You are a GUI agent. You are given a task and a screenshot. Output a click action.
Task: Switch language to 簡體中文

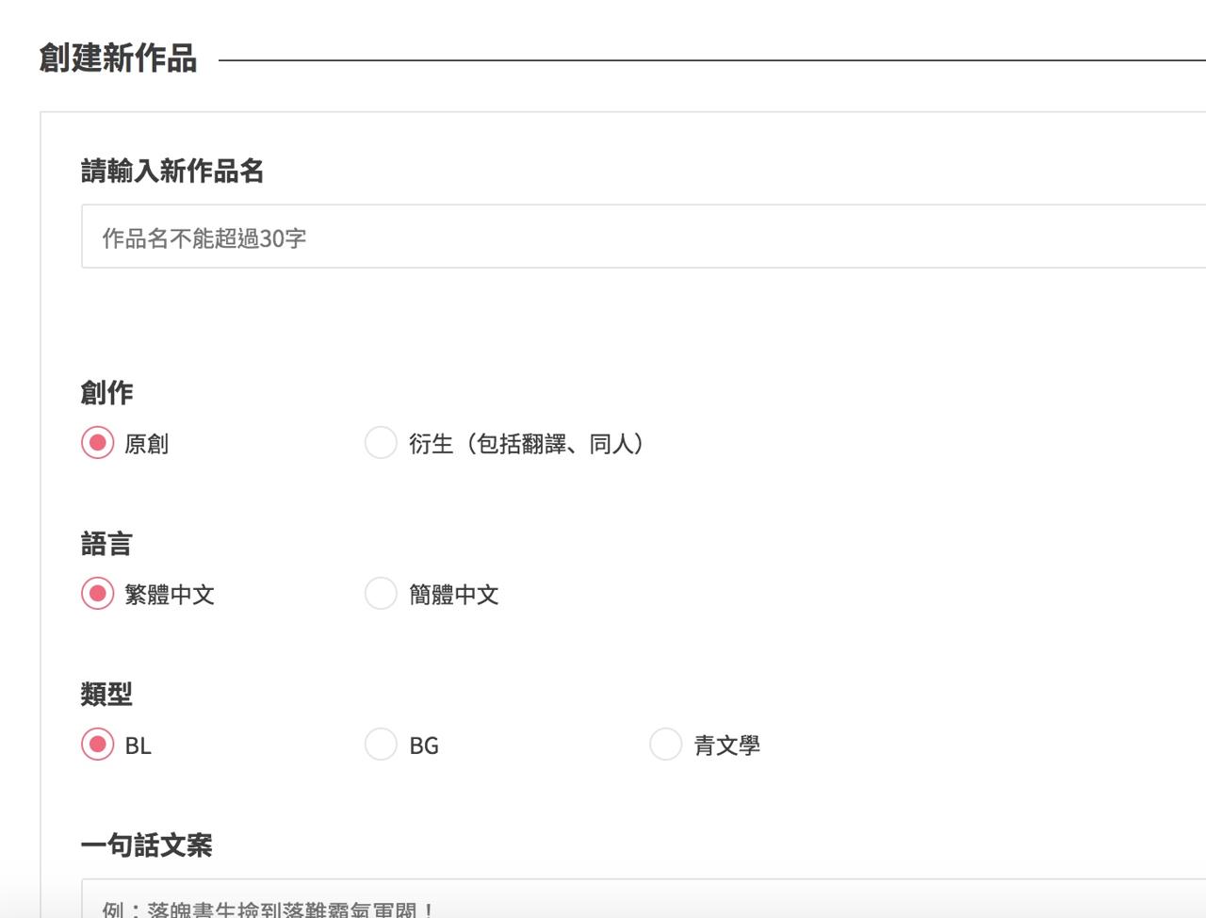[381, 593]
